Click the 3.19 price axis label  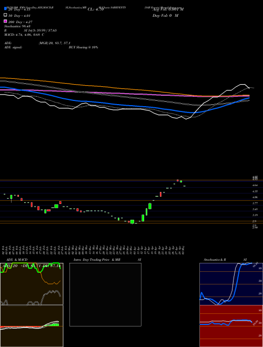[255, 215]
